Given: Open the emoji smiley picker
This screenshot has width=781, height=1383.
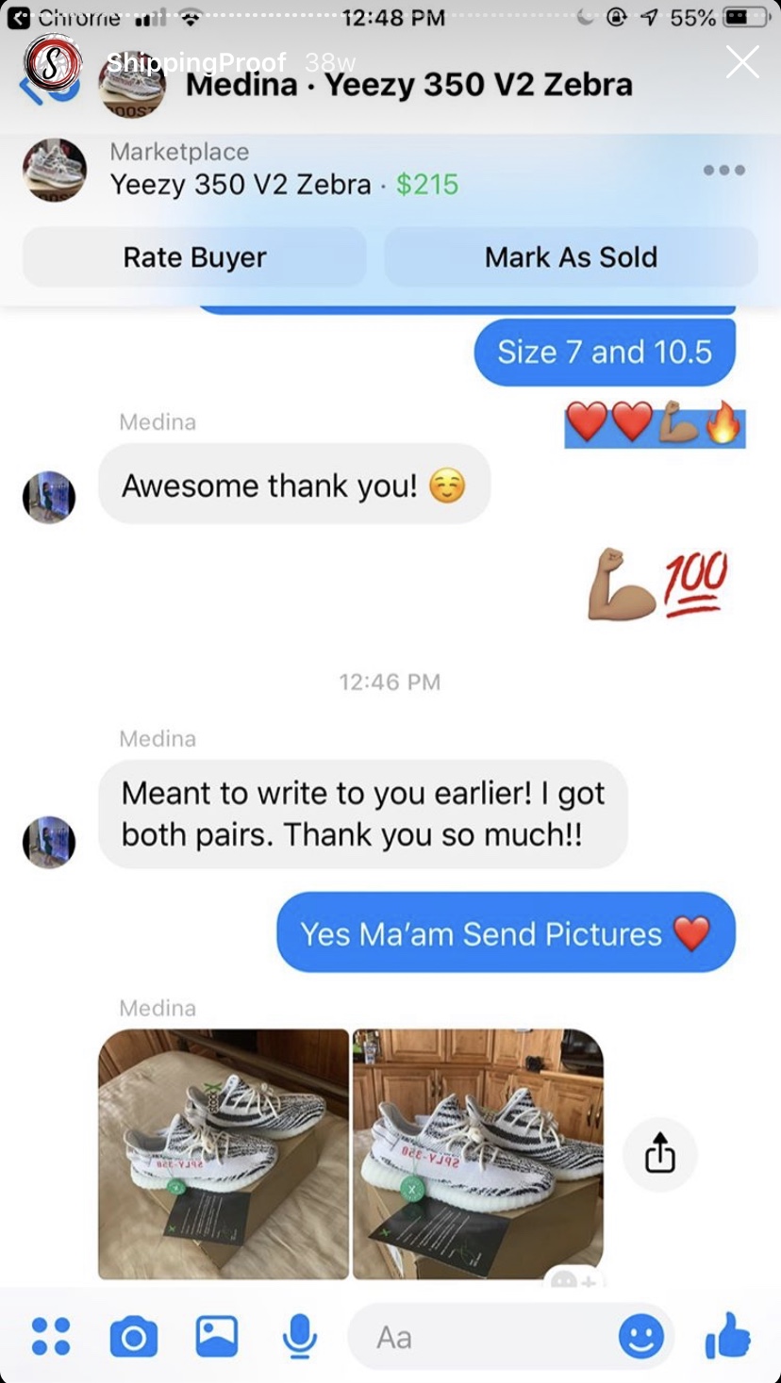Looking at the screenshot, I should coord(641,1337).
